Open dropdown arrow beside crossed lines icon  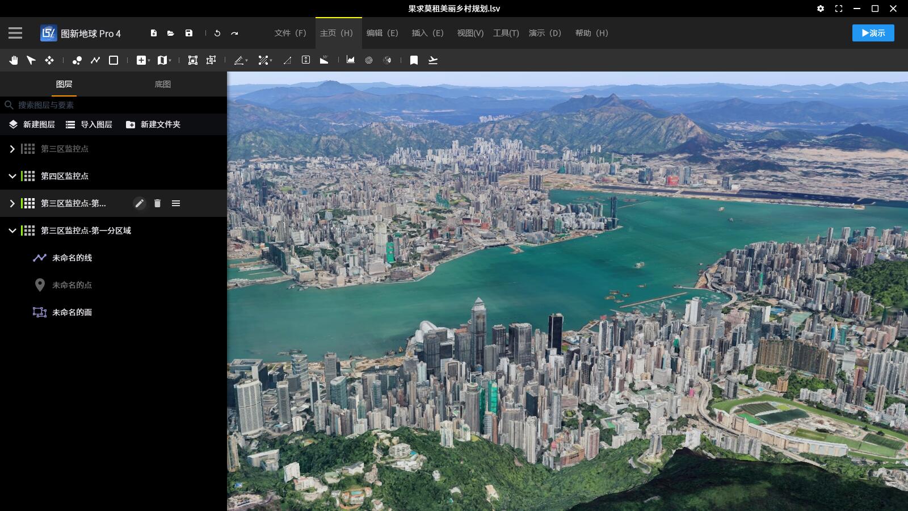tap(271, 61)
